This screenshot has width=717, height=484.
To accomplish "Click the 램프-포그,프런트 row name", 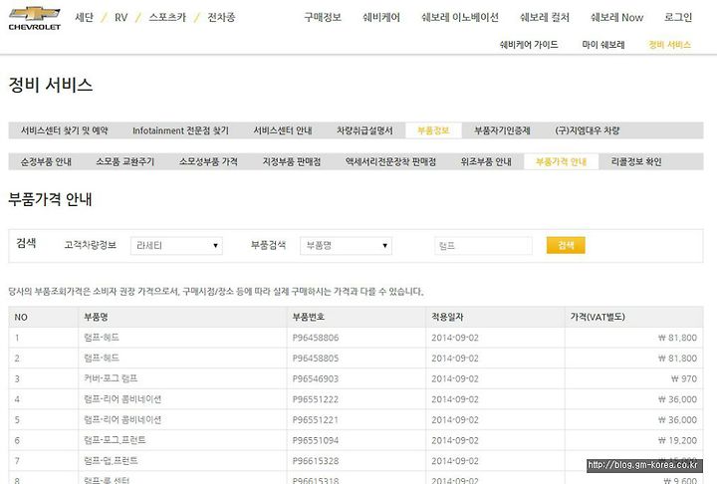I will [115, 440].
